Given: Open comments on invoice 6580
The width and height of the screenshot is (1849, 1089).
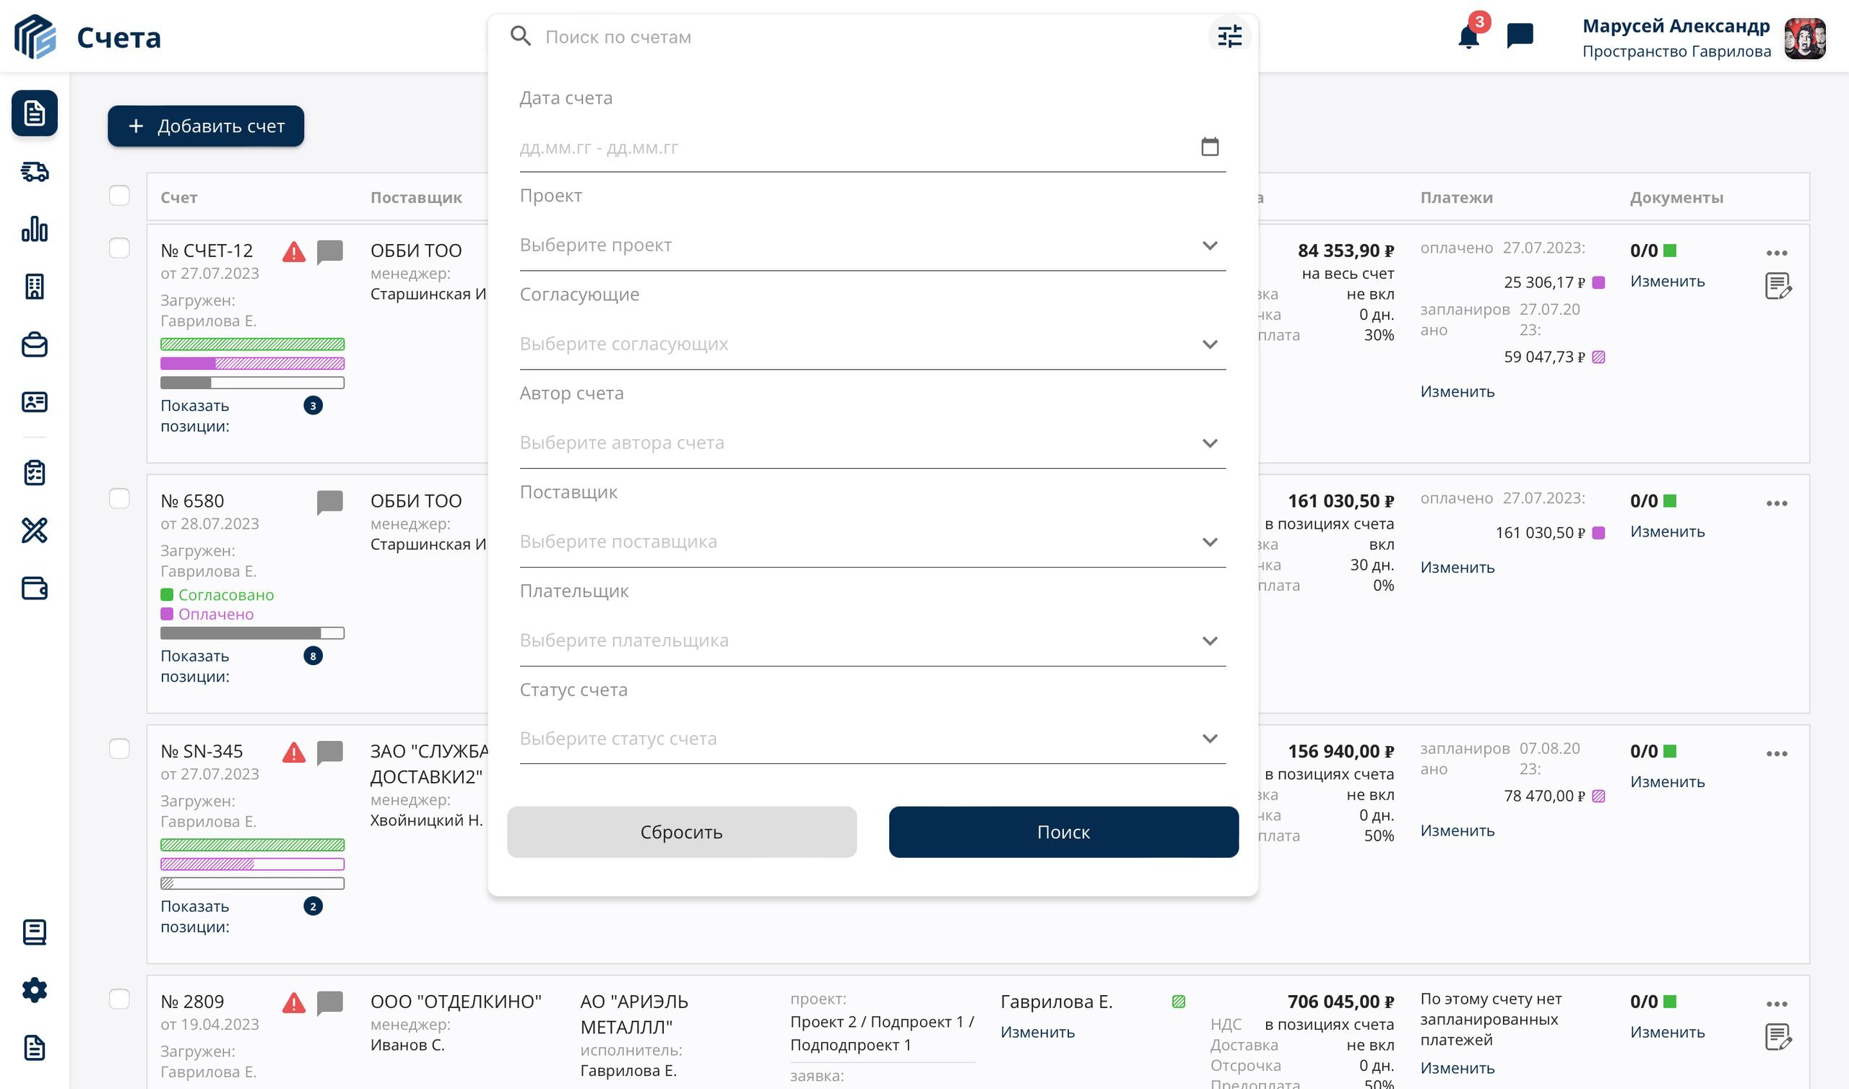Looking at the screenshot, I should [x=329, y=503].
